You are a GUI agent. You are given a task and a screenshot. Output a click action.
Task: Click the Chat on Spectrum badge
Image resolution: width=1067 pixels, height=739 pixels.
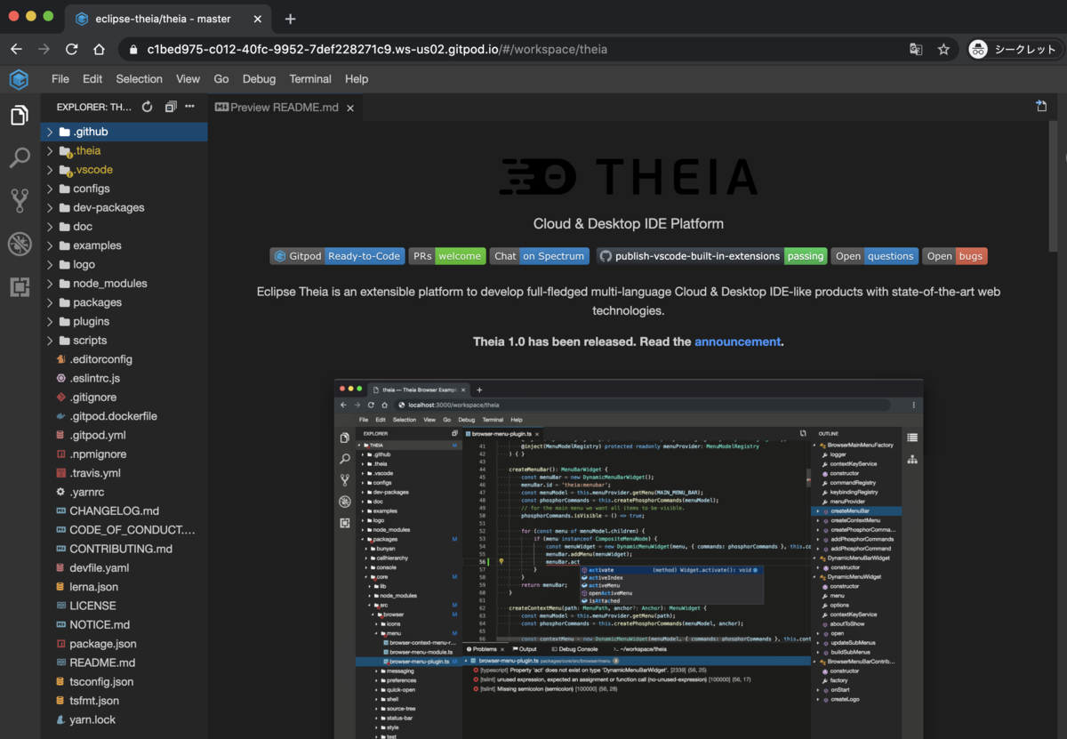click(539, 256)
